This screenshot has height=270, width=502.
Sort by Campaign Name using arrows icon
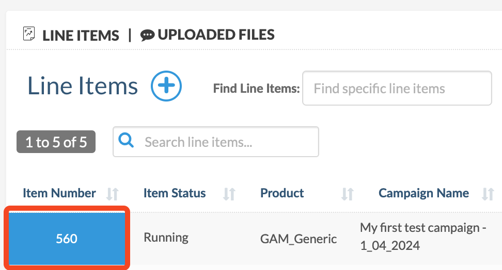point(488,194)
